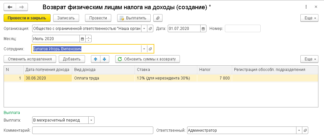
Task: Open the calendar picker for Дата field
Action: pyautogui.click(x=203, y=29)
